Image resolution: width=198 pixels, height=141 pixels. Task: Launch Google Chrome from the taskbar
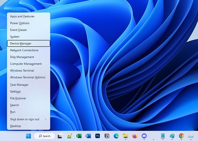click(181, 136)
